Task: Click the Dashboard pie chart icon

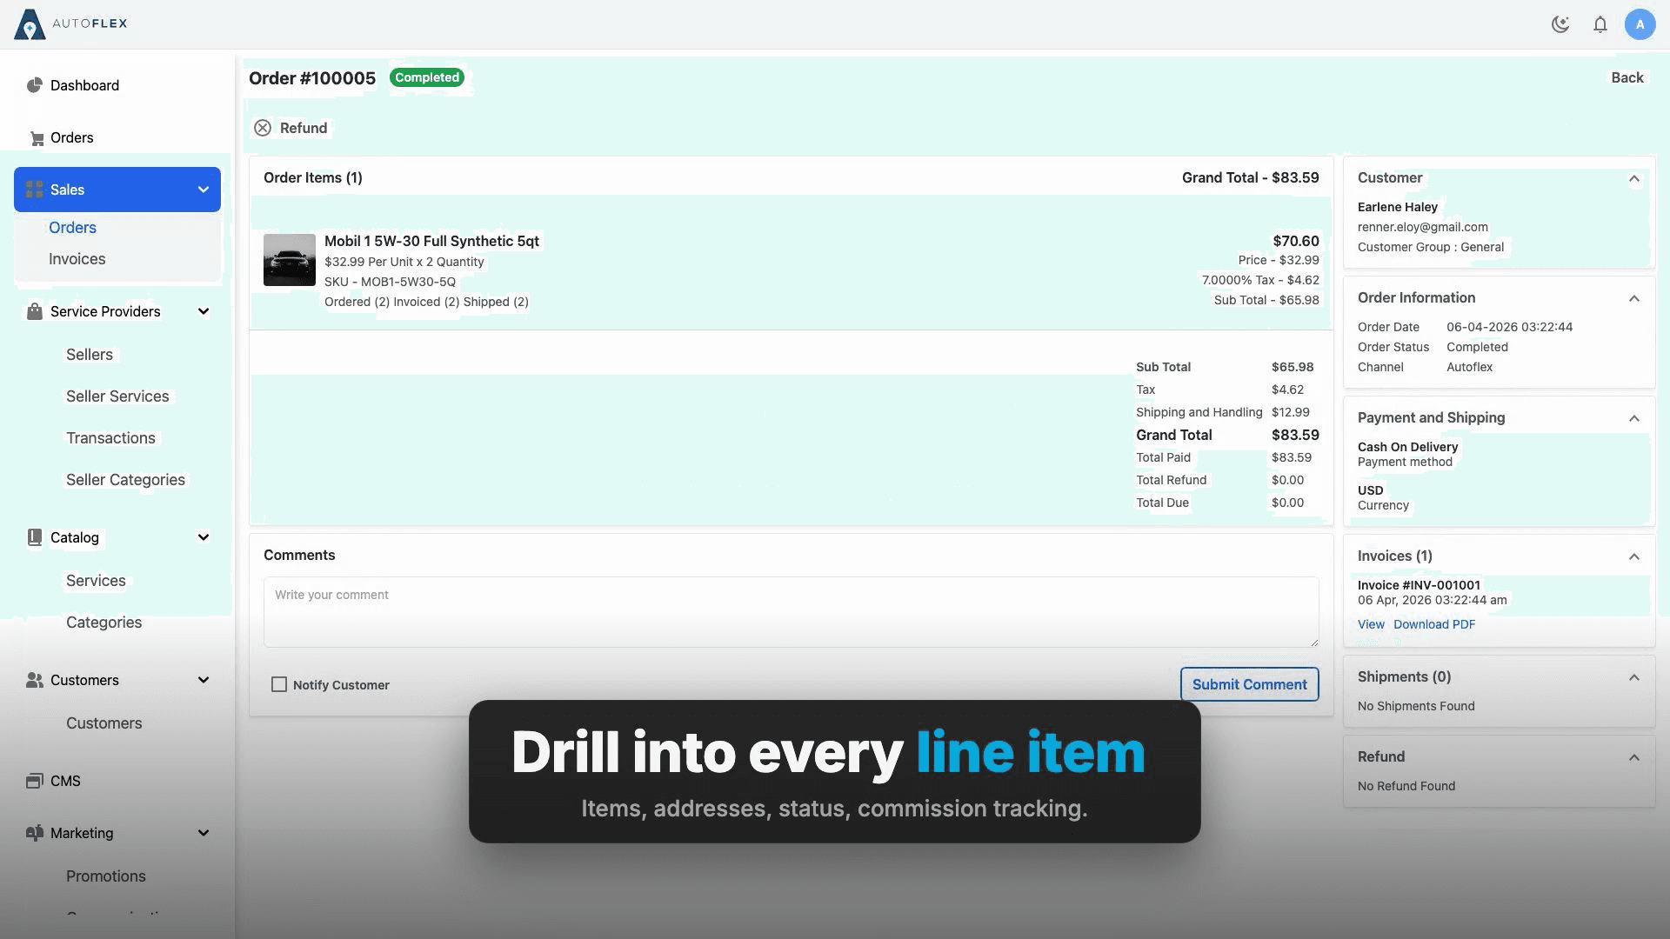Action: (35, 85)
